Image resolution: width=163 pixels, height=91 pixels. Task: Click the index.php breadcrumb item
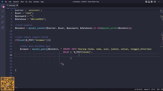click(x=12, y=8)
